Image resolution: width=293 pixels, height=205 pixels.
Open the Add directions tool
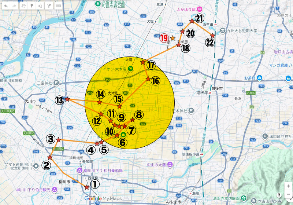[x=49, y=6]
